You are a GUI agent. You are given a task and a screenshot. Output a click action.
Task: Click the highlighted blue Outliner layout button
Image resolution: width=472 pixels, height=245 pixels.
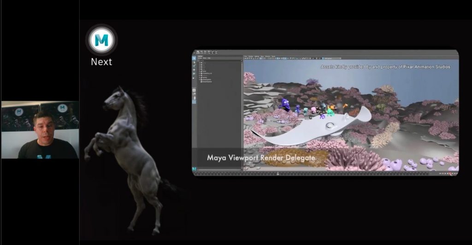pyautogui.click(x=194, y=102)
